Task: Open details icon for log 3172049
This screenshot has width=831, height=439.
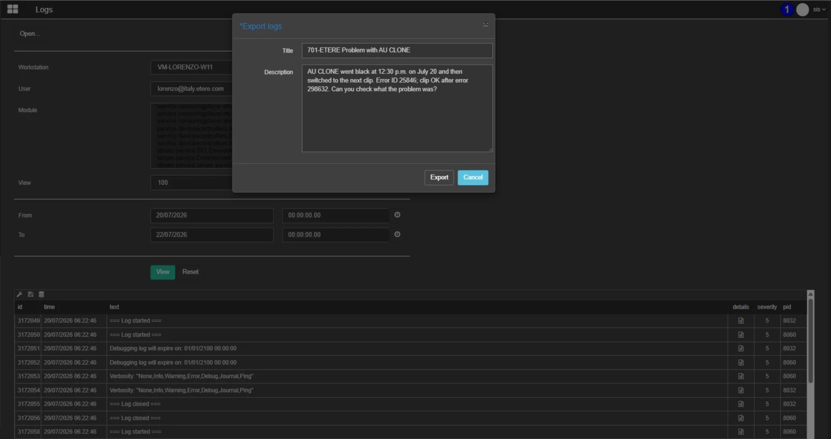Action: point(741,320)
